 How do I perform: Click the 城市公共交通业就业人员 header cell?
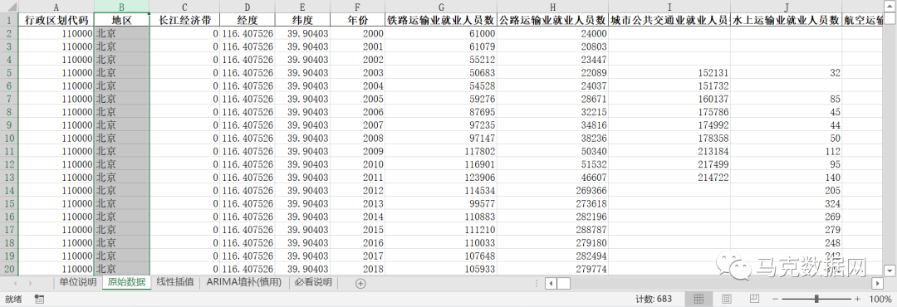point(669,20)
